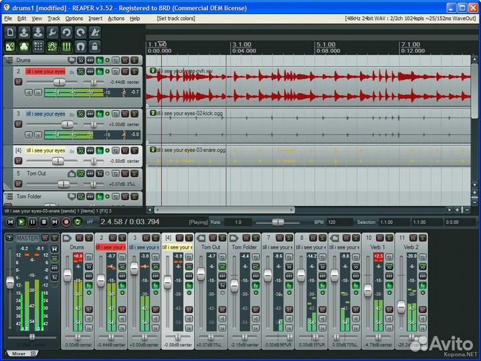The height and width of the screenshot is (361, 481).
Task: Arm track 2 for recording in track panel
Action: coord(19,82)
